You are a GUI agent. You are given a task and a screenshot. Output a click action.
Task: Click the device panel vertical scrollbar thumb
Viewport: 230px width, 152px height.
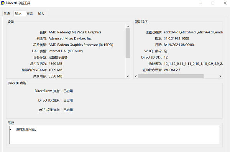128,43
